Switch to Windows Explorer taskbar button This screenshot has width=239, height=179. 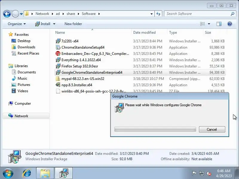tap(45, 173)
